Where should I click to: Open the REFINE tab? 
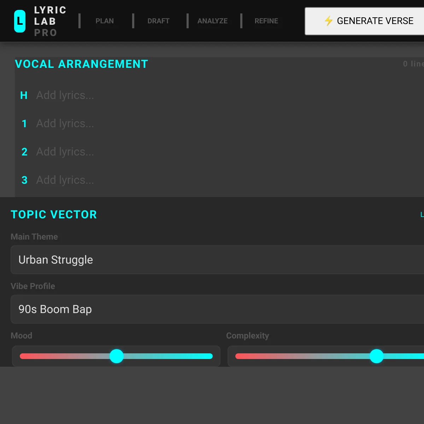[x=266, y=21]
